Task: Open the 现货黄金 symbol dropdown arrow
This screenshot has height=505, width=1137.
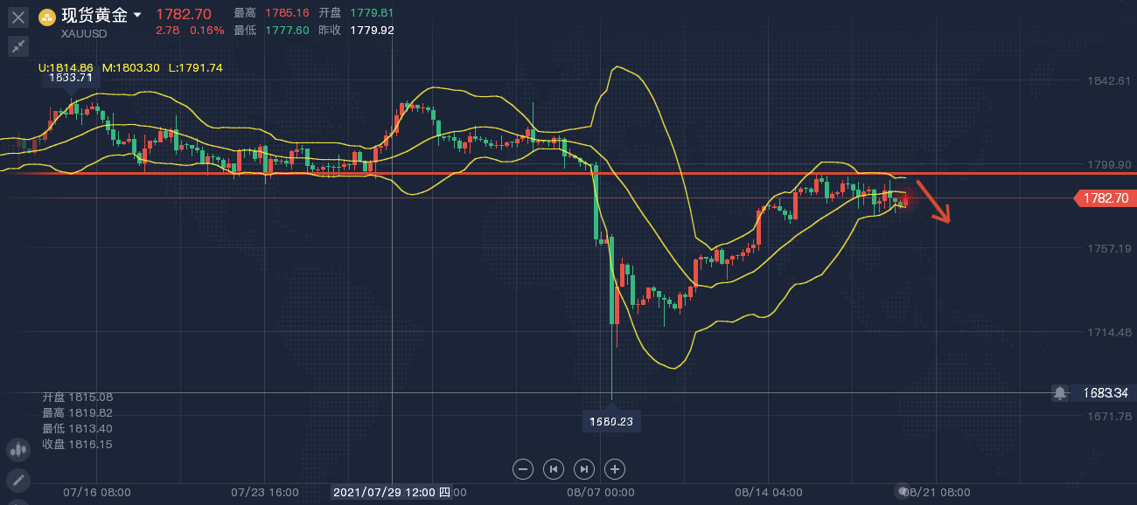Action: tap(137, 16)
